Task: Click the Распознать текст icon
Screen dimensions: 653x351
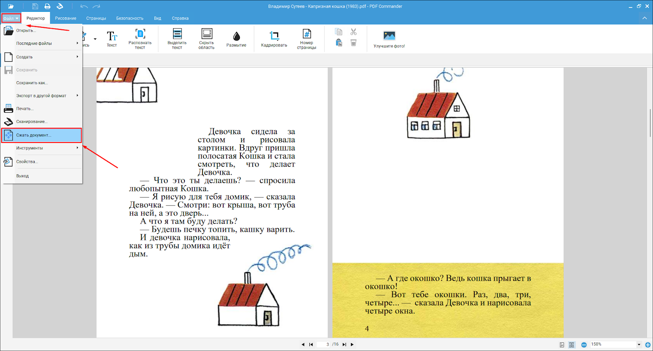Action: tap(140, 34)
